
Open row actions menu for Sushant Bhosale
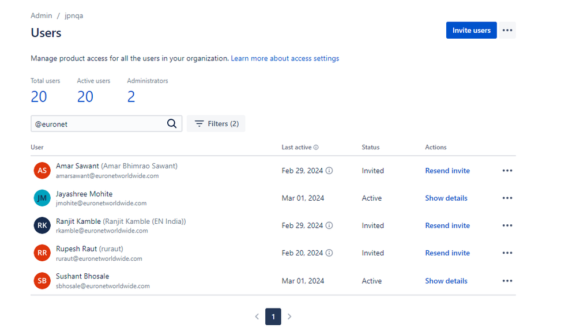click(507, 281)
